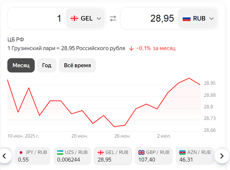Click the Azerbaijan flag on AZN / RUB card

click(x=182, y=152)
